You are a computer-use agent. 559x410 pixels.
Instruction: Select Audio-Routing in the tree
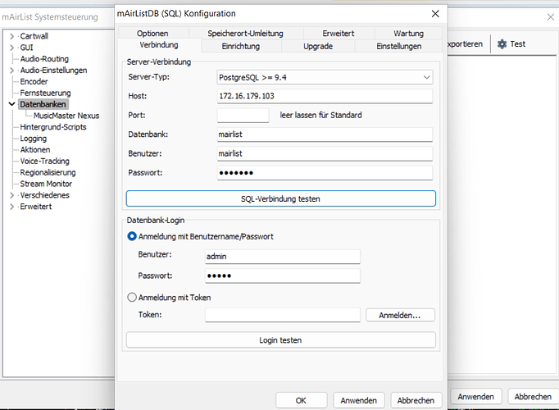pos(44,59)
